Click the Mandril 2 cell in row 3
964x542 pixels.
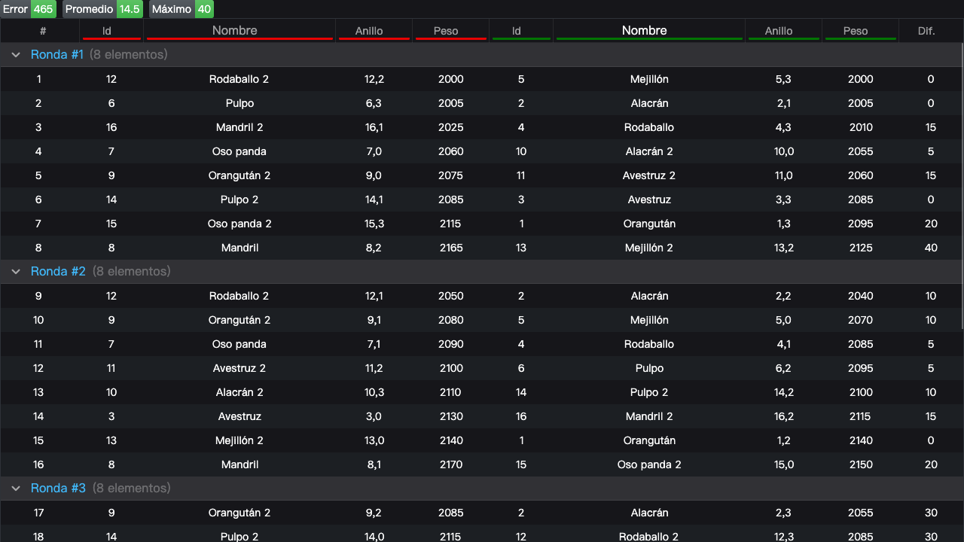coord(239,127)
